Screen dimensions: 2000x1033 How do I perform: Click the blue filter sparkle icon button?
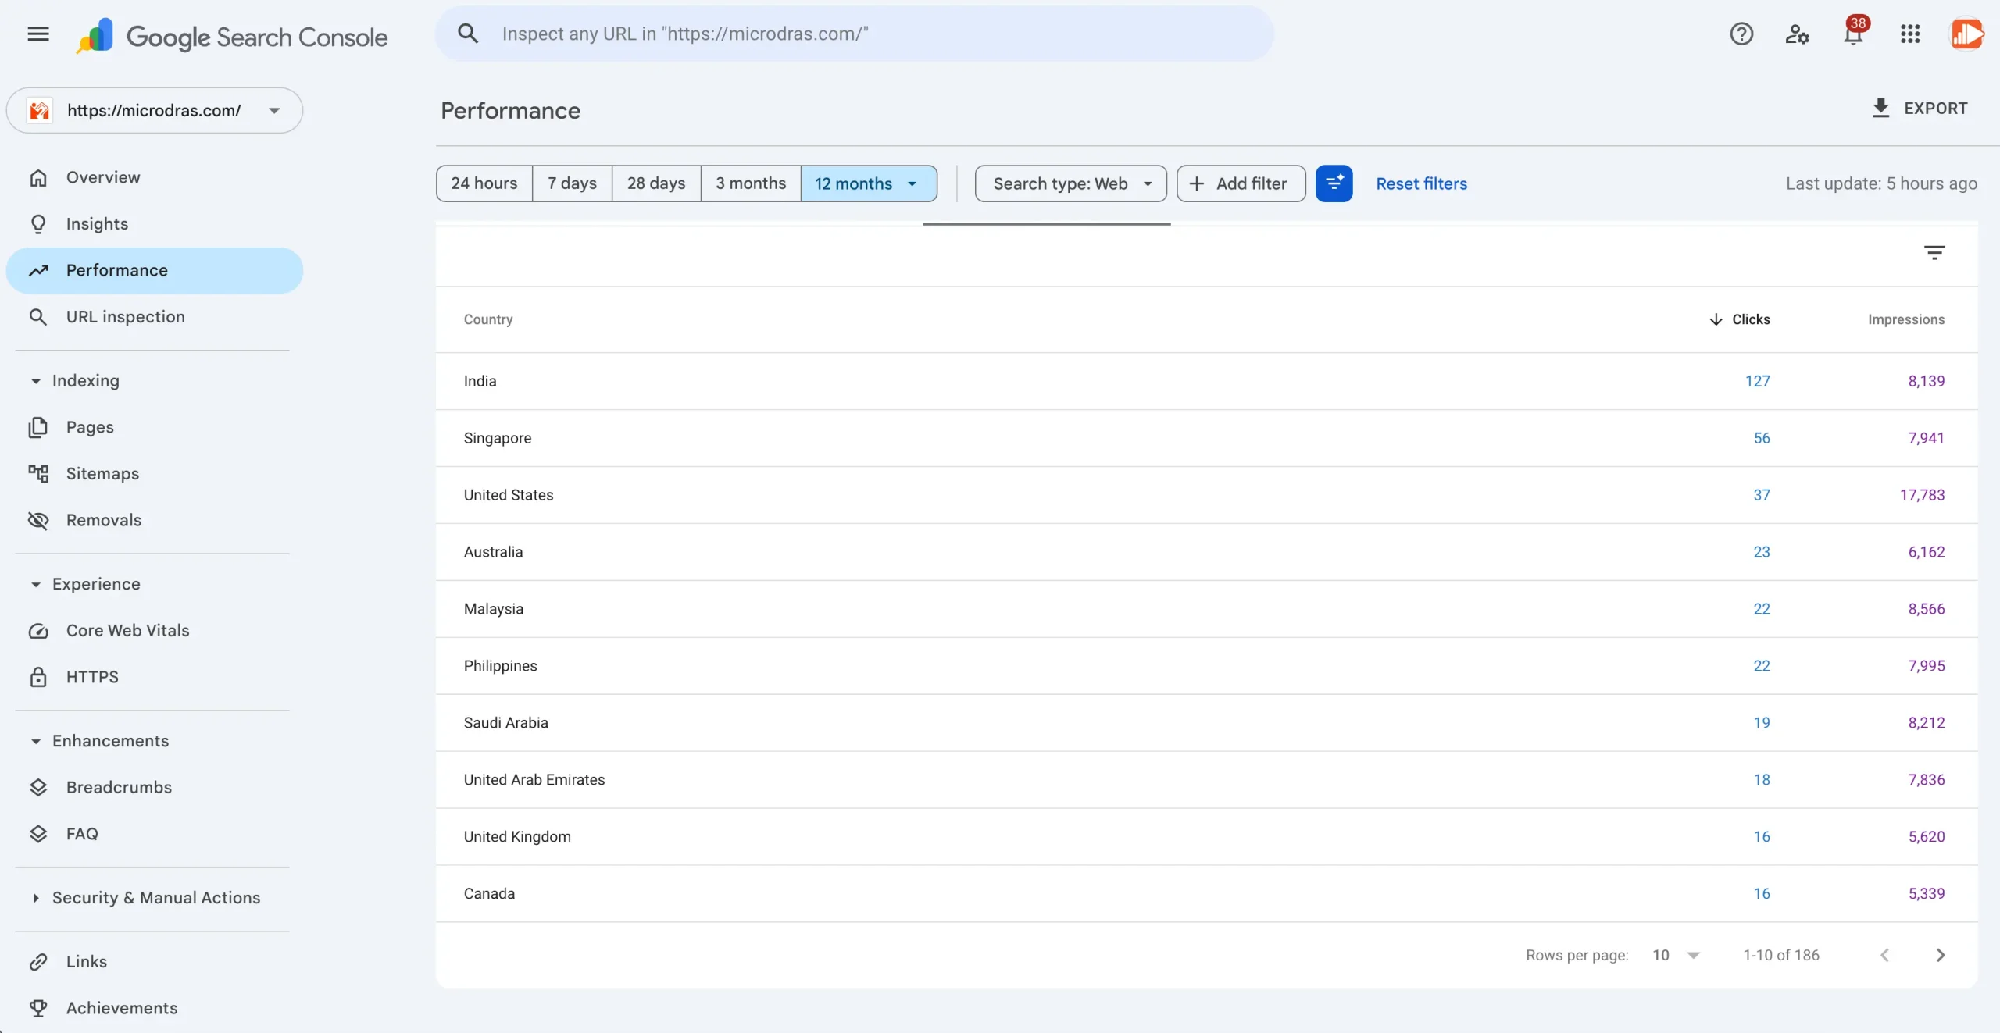pos(1334,183)
